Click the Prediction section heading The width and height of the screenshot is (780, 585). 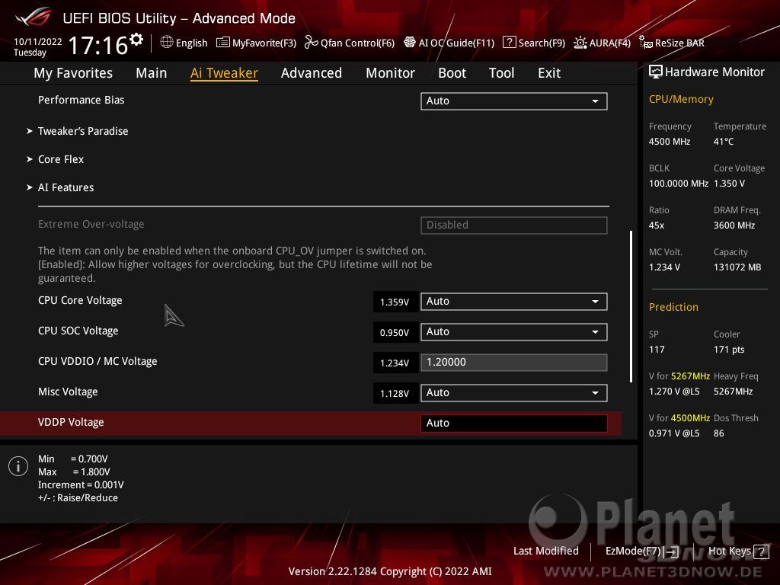pyautogui.click(x=673, y=308)
